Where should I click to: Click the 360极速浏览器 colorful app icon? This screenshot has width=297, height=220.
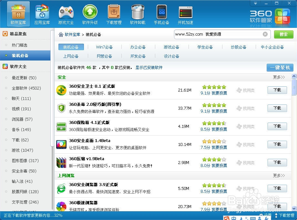coord(61,206)
